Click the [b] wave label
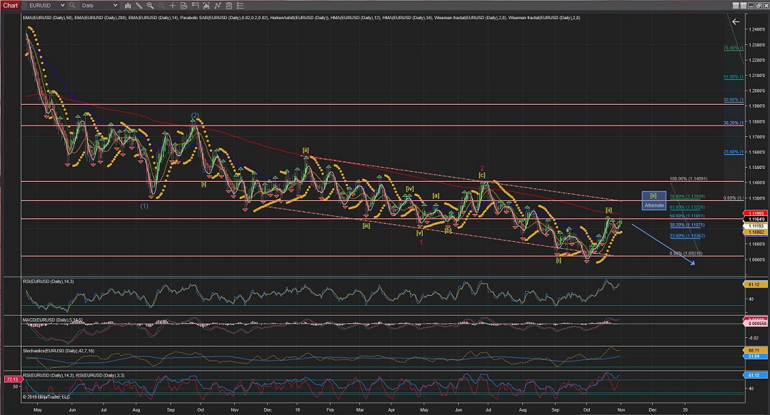The image size is (770, 415). click(x=447, y=230)
